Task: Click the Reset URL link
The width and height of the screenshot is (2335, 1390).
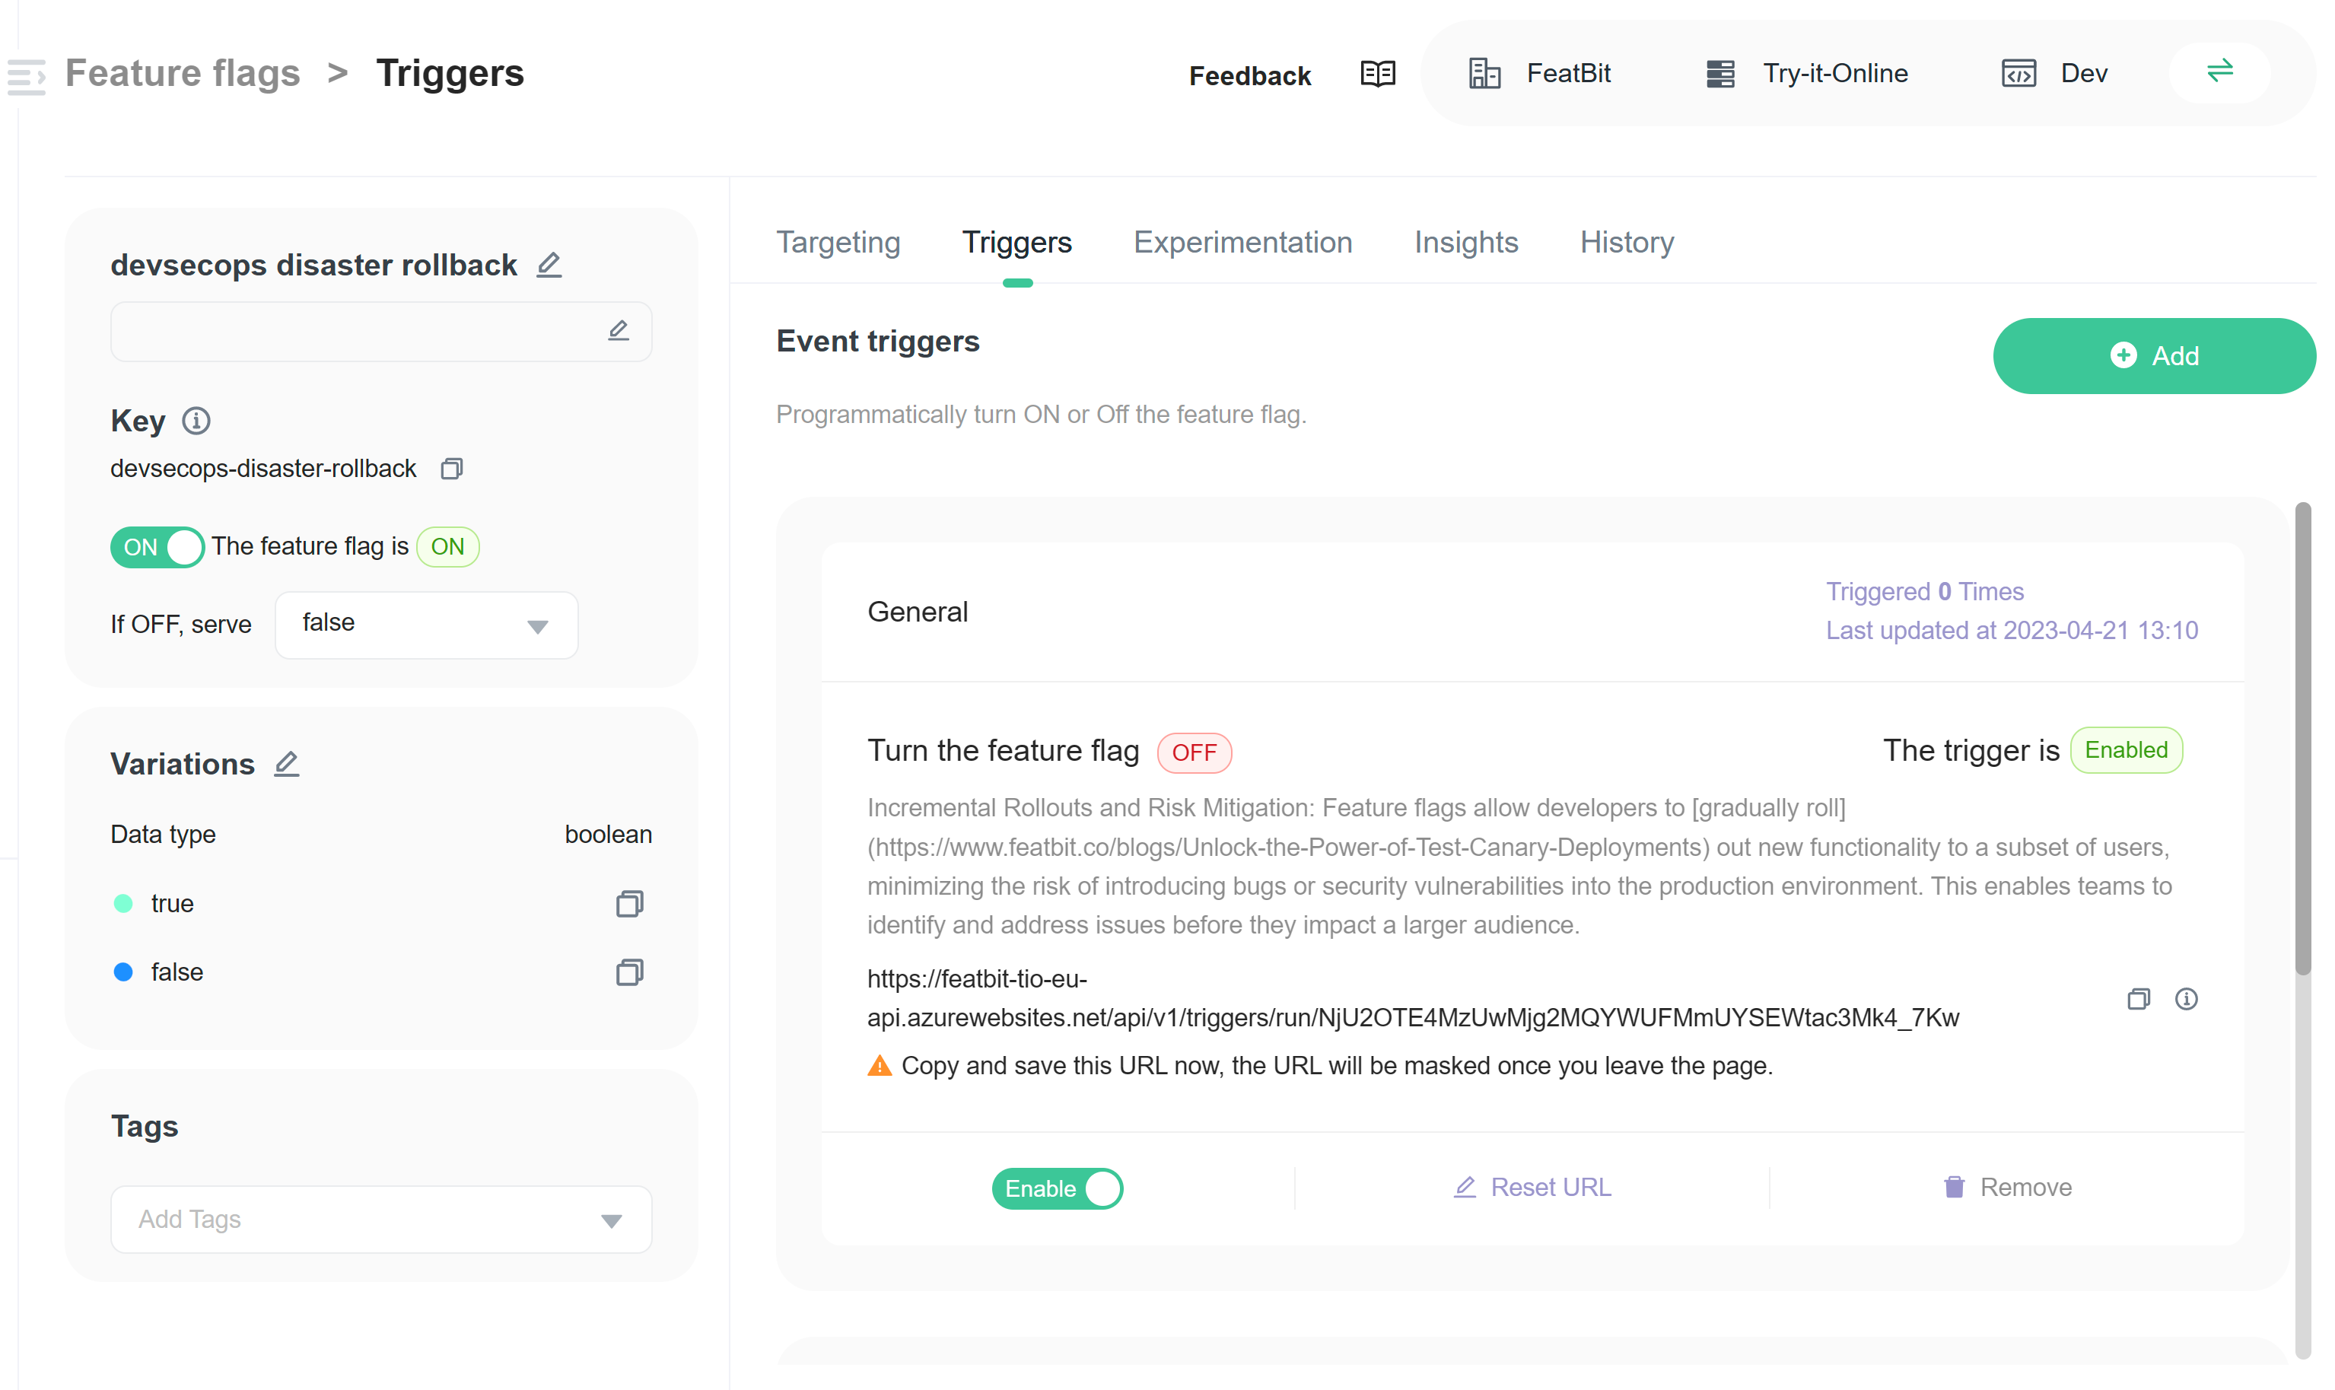Action: [1532, 1187]
